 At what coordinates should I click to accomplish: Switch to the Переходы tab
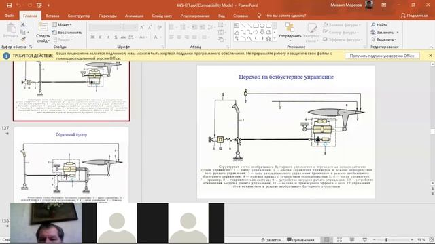click(x=107, y=16)
